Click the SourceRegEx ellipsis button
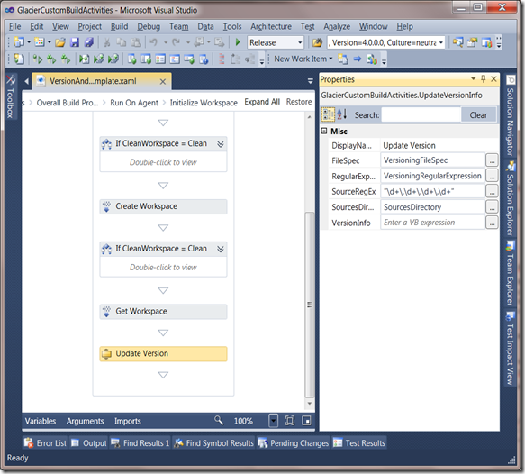The width and height of the screenshot is (525, 474). coord(492,192)
